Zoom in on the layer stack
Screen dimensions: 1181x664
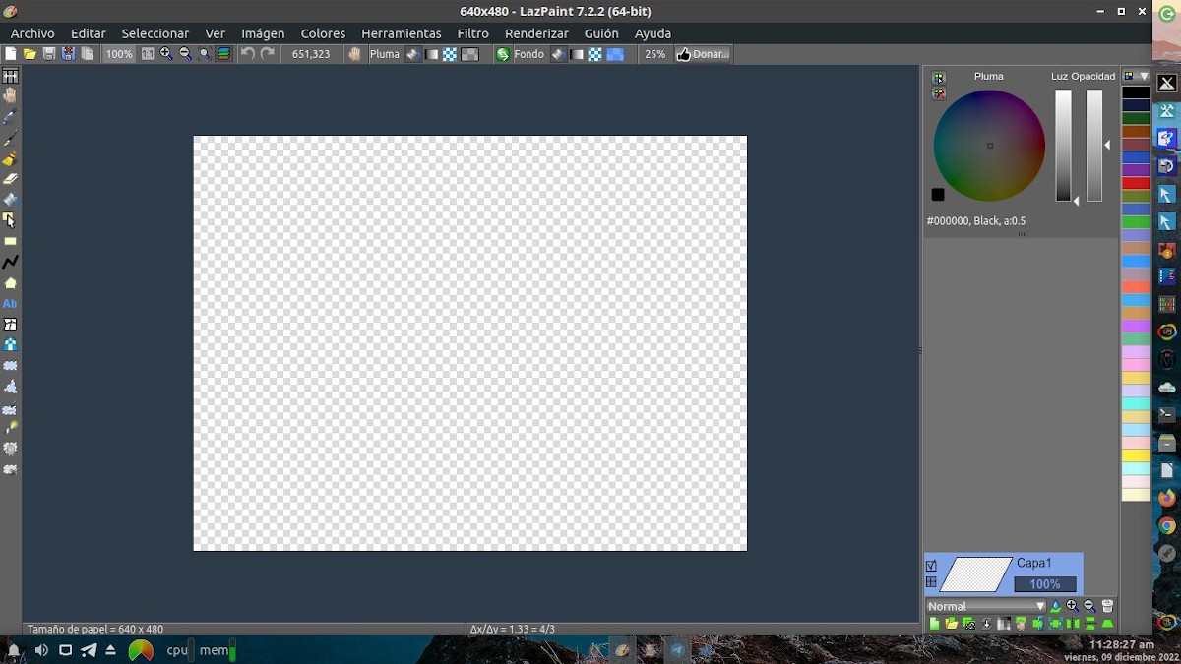1073,606
